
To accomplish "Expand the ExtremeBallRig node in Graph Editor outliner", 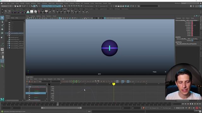I will pyautogui.click(x=27, y=87).
